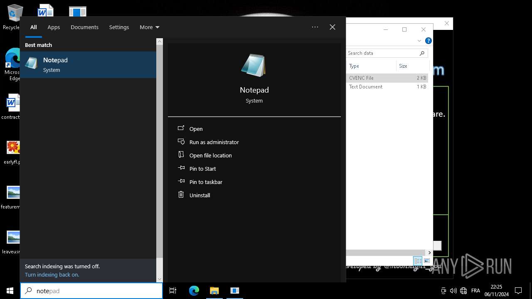Click the Open file location icon
This screenshot has height=299, width=532.
pyautogui.click(x=181, y=154)
